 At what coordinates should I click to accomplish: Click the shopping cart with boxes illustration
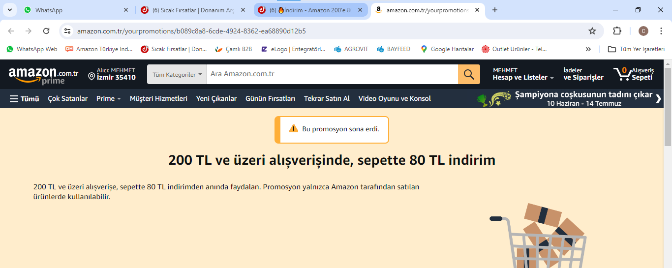coord(538,236)
